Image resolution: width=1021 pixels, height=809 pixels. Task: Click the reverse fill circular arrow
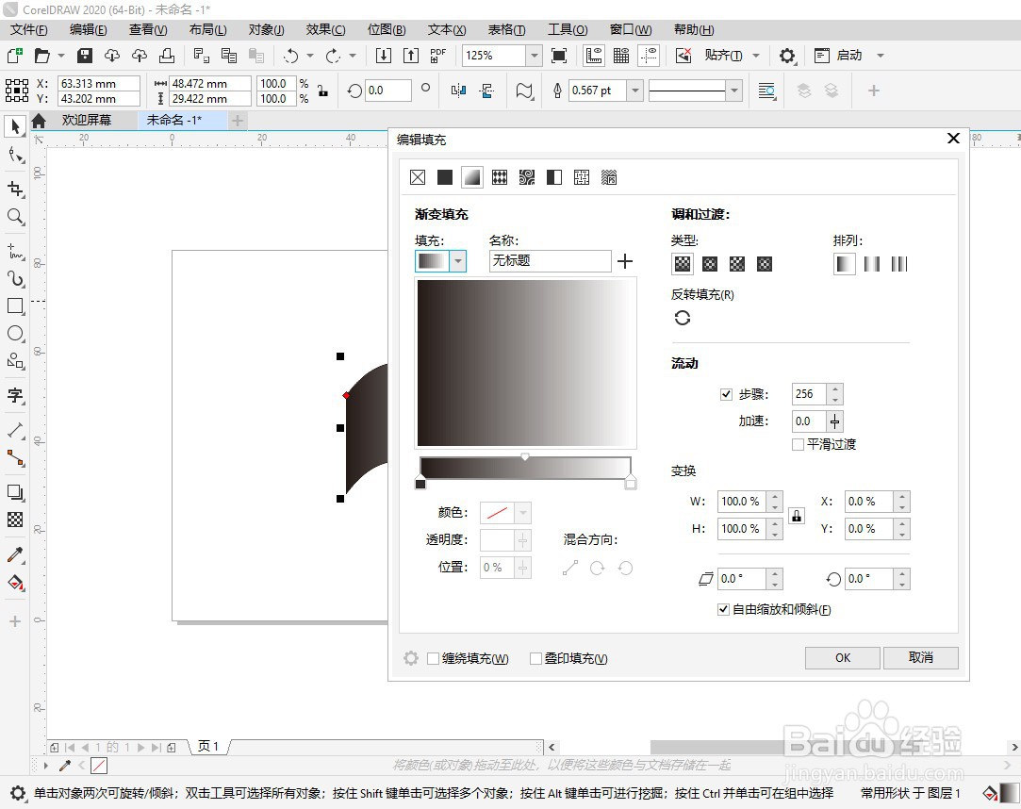point(683,318)
